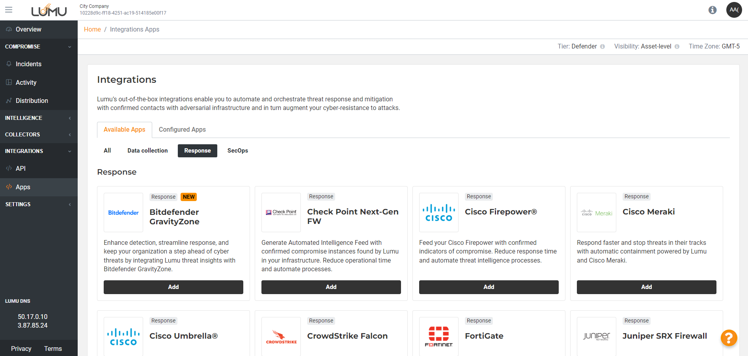
Task: Open the hamburger navigation menu
Action: click(9, 10)
